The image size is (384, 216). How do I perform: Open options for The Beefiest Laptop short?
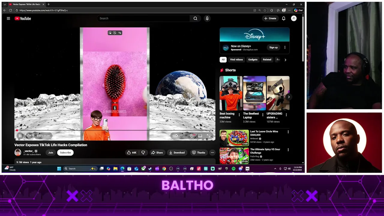pyautogui.click(x=263, y=115)
